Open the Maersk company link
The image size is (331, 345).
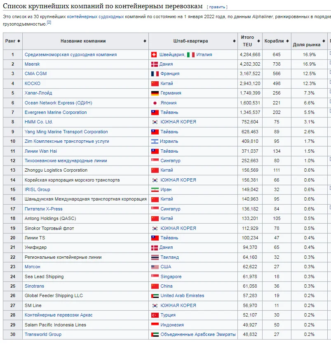32,64
